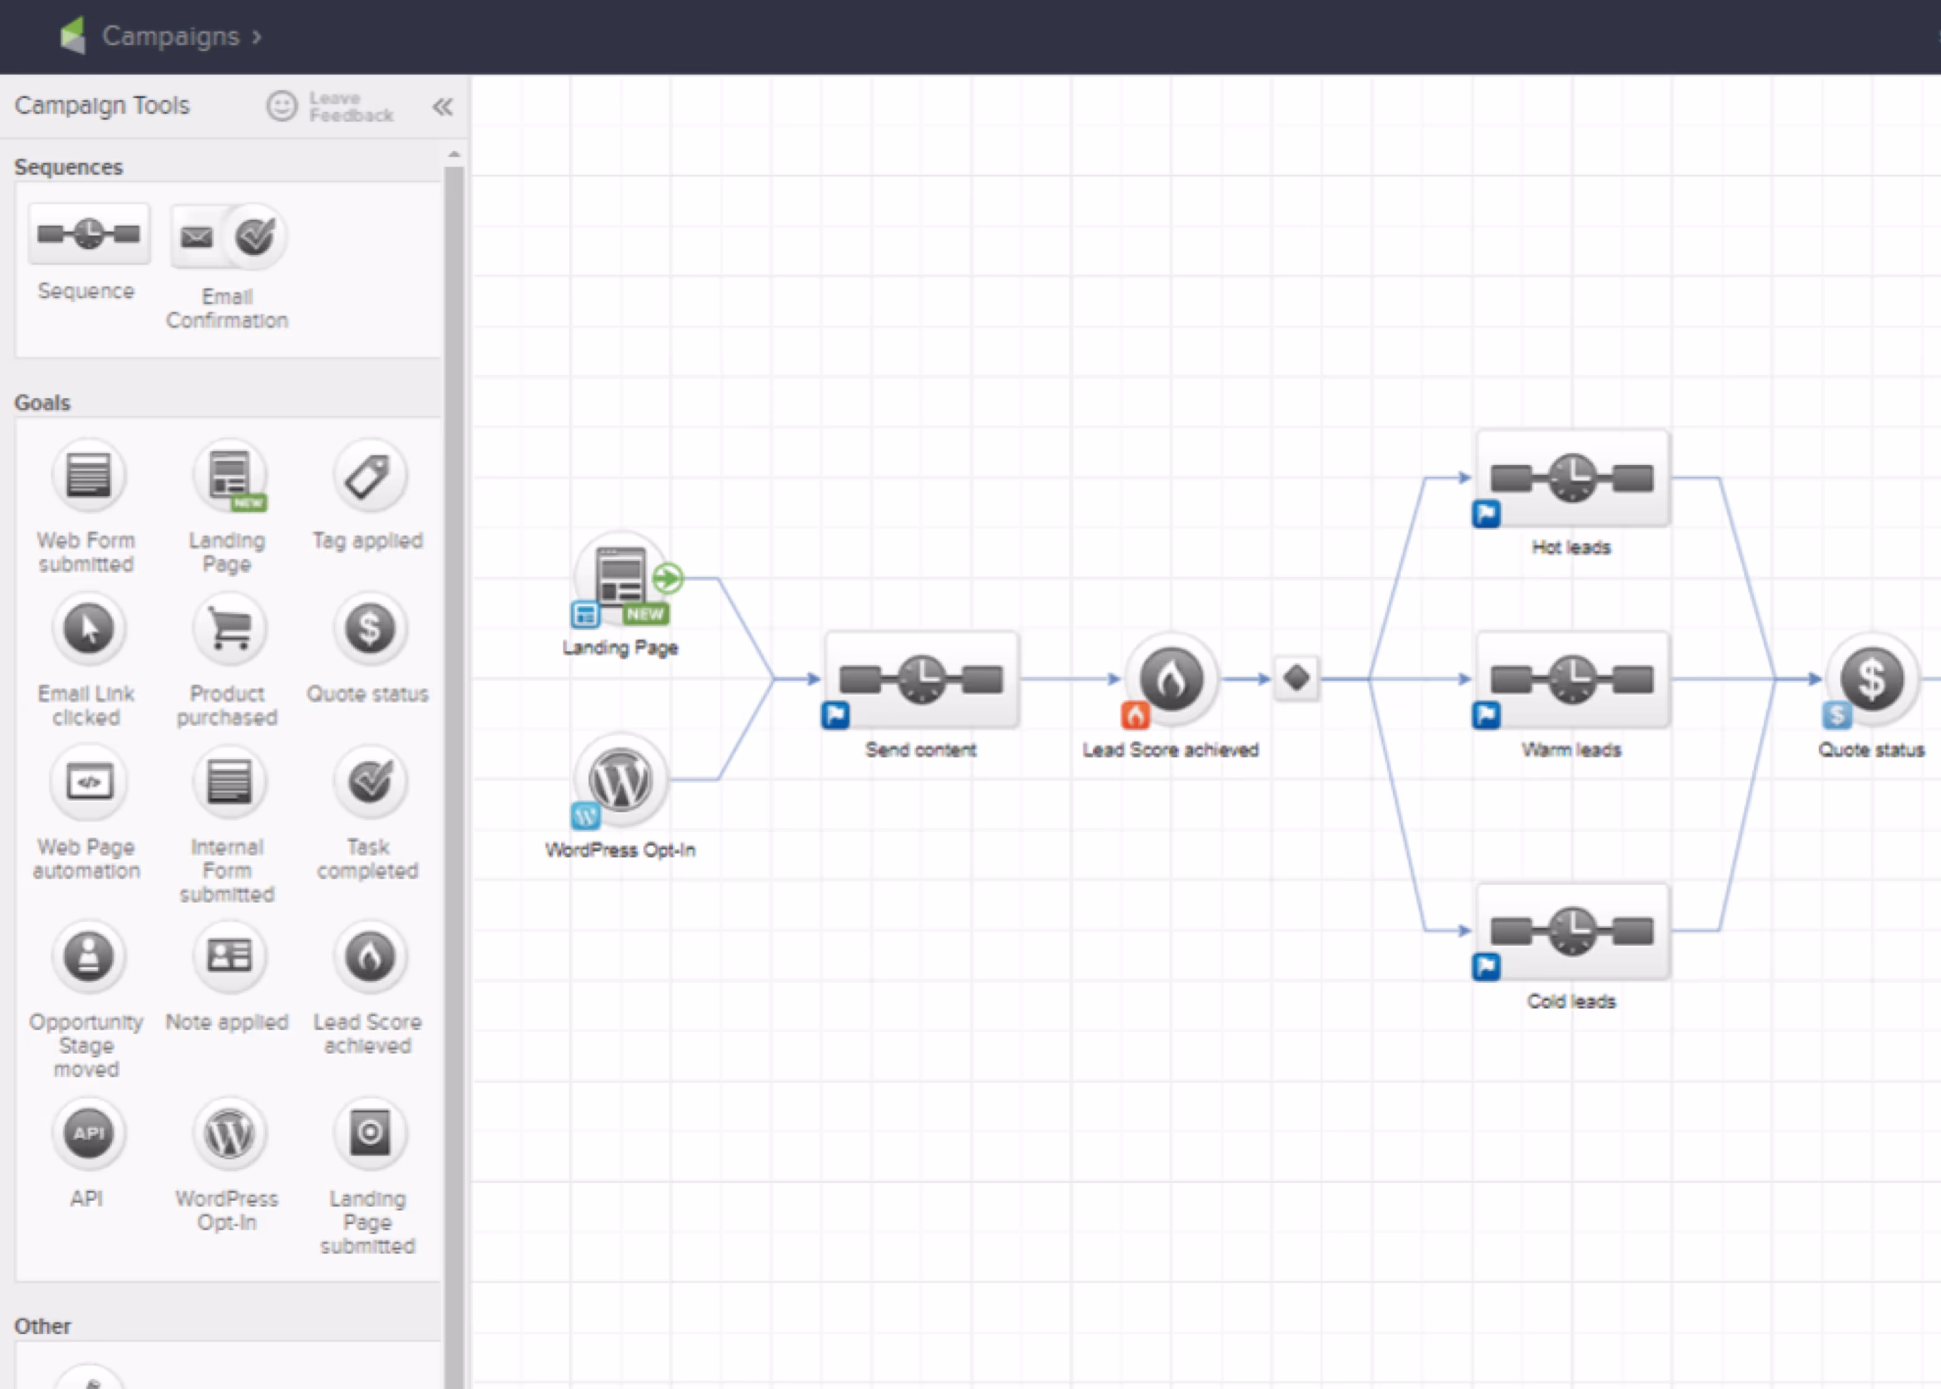Select the API goal icon
1941x1389 pixels.
pyautogui.click(x=88, y=1133)
